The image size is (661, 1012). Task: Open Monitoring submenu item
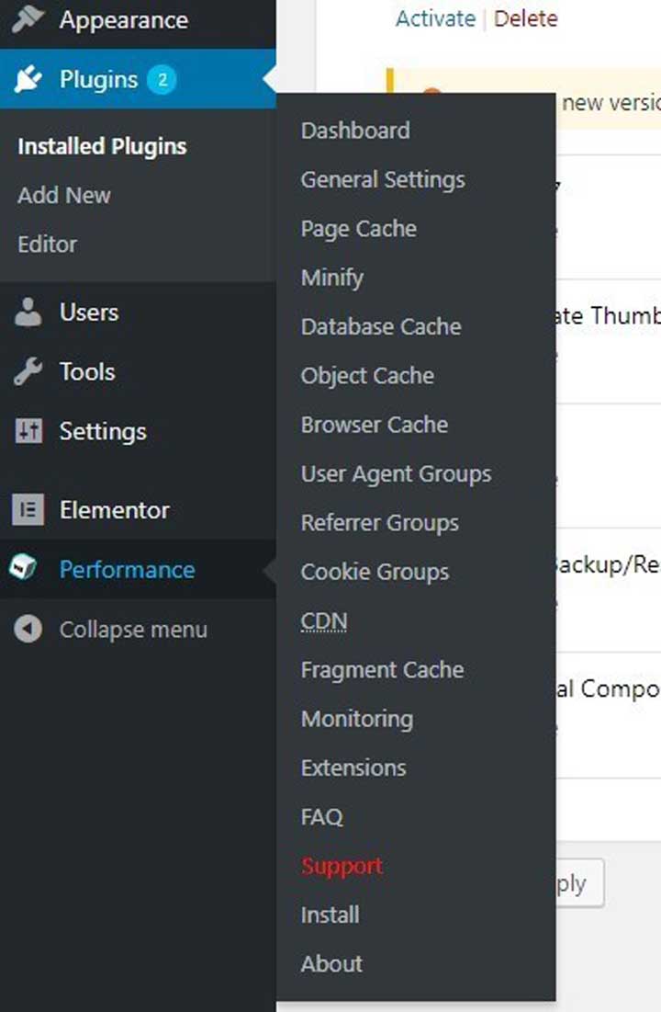[357, 720]
